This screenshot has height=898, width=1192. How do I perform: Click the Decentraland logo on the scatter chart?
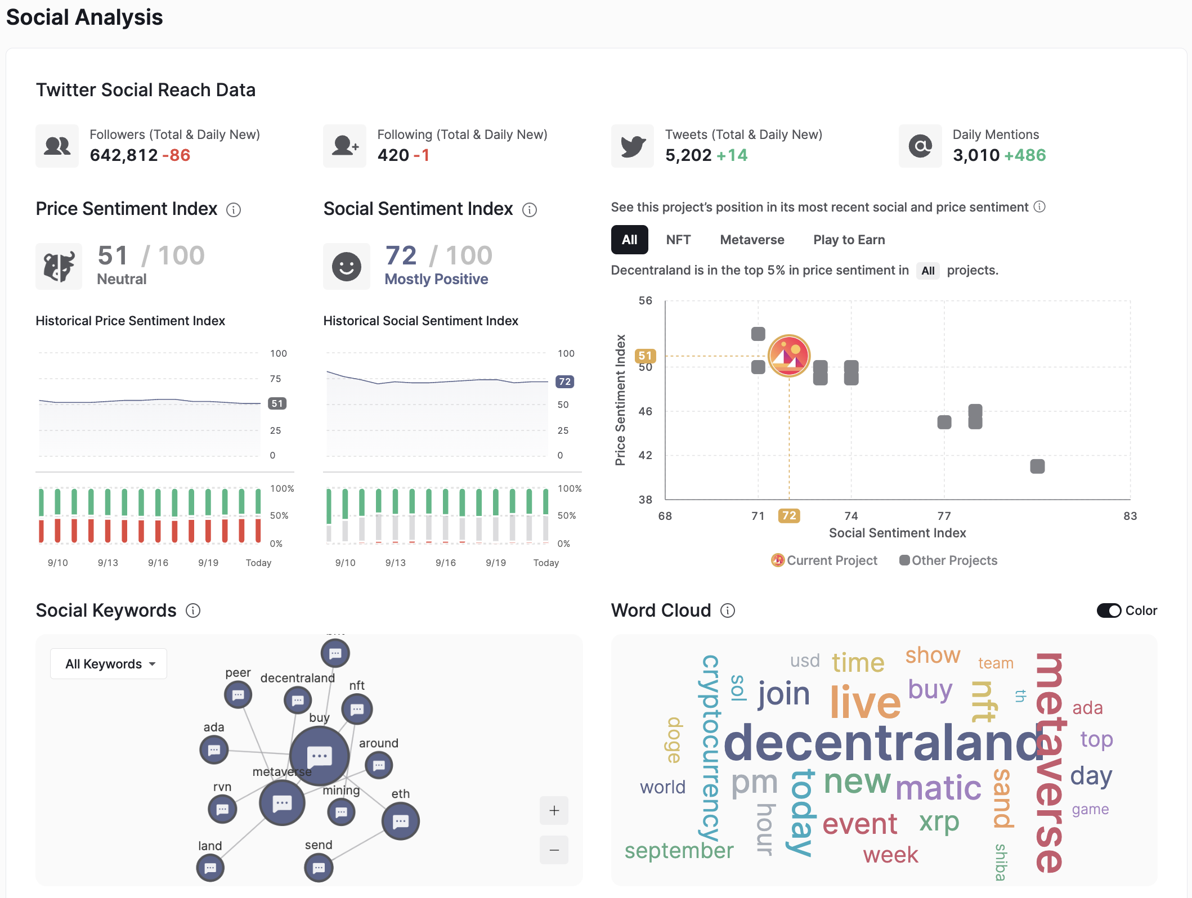(789, 356)
